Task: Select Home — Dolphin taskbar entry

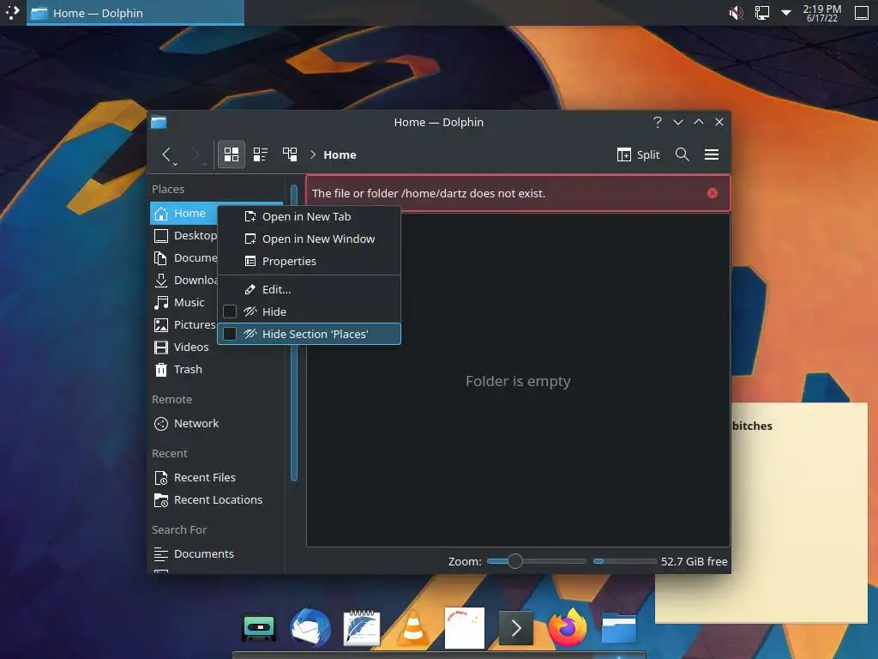Action: (135, 12)
